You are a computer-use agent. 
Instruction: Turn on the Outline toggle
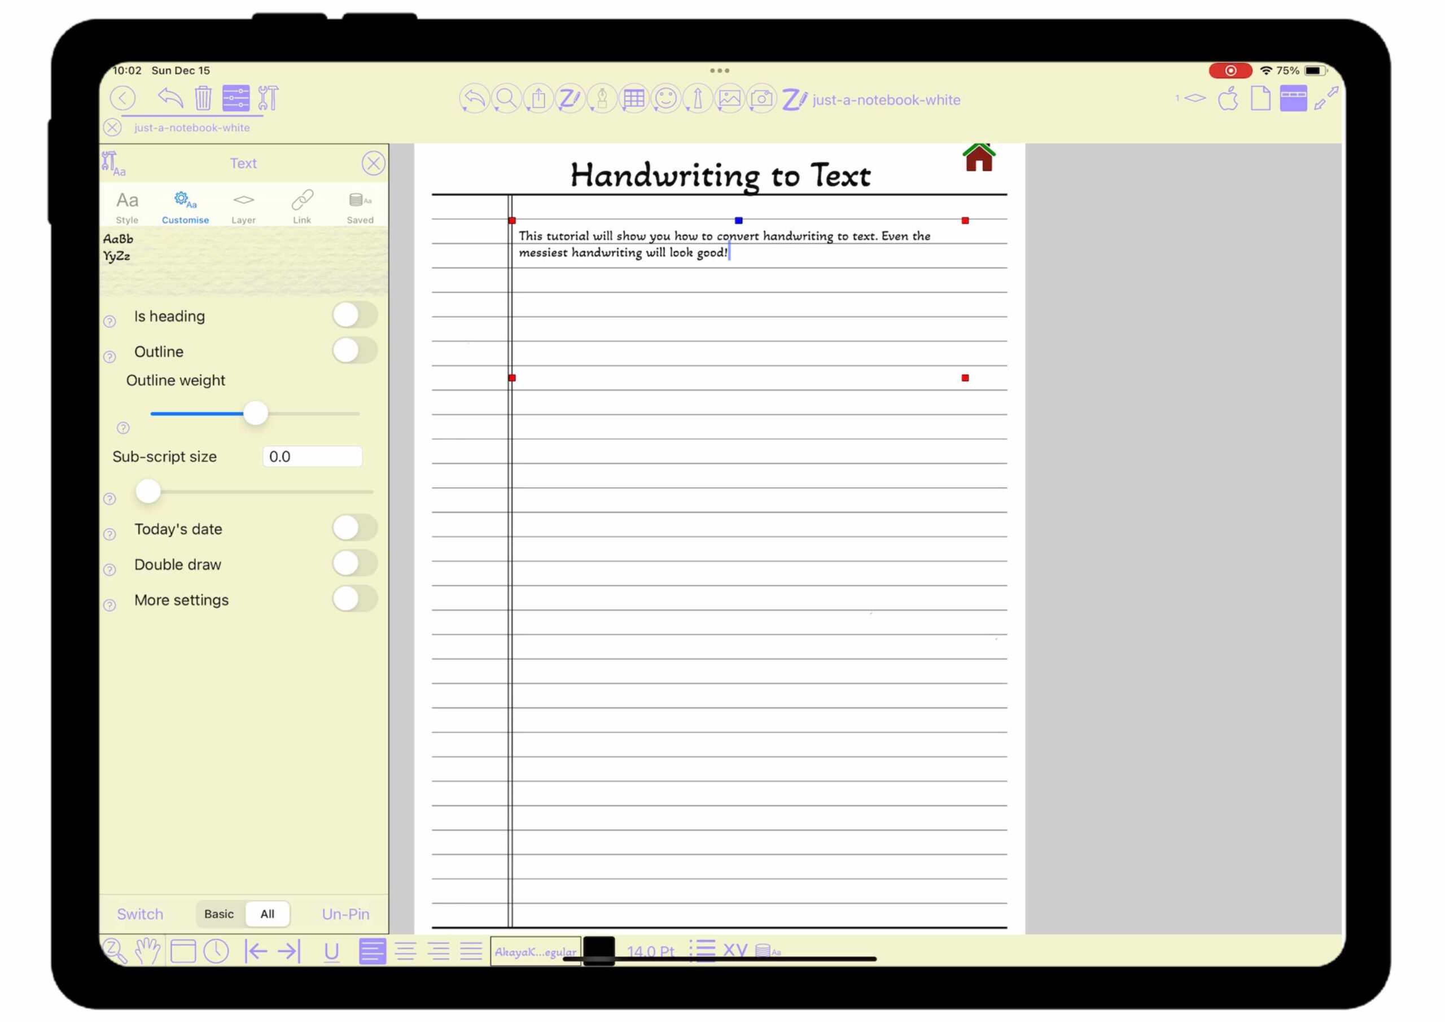coord(354,350)
